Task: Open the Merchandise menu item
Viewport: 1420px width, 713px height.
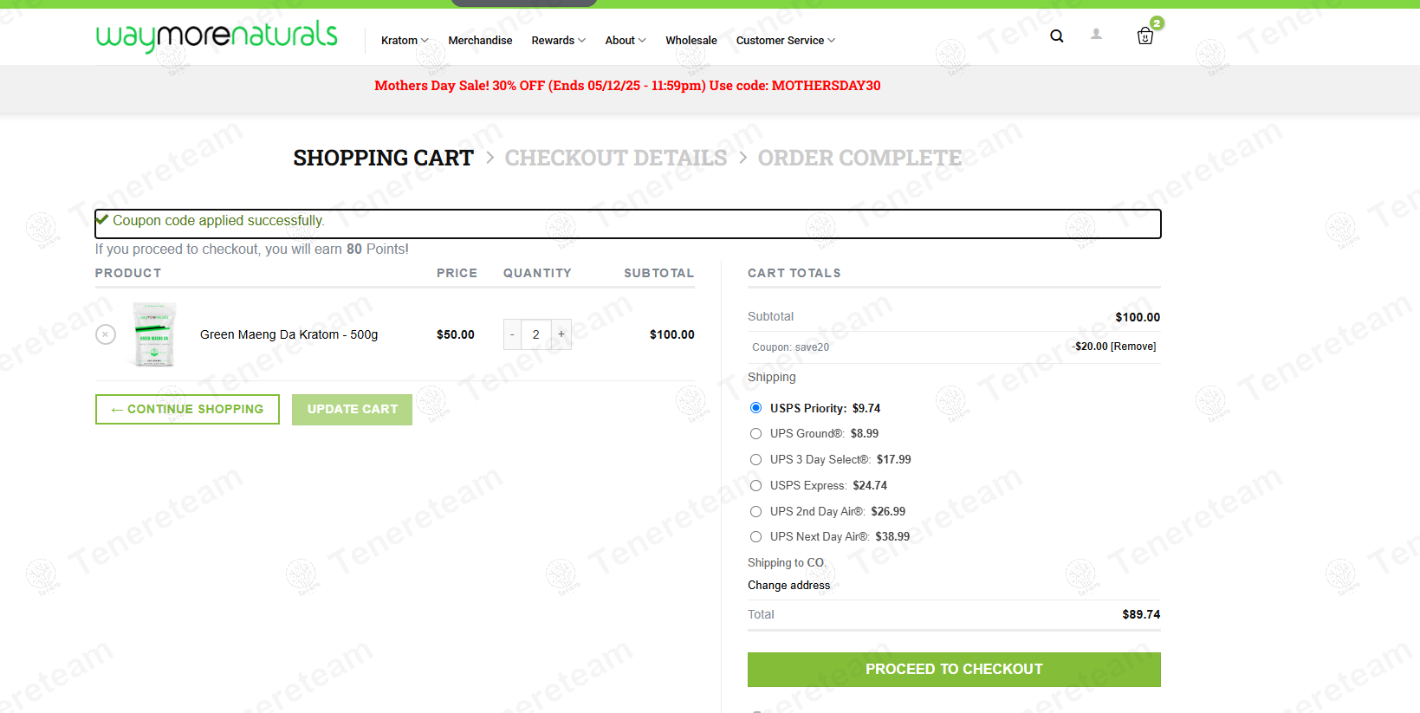Action: click(480, 41)
